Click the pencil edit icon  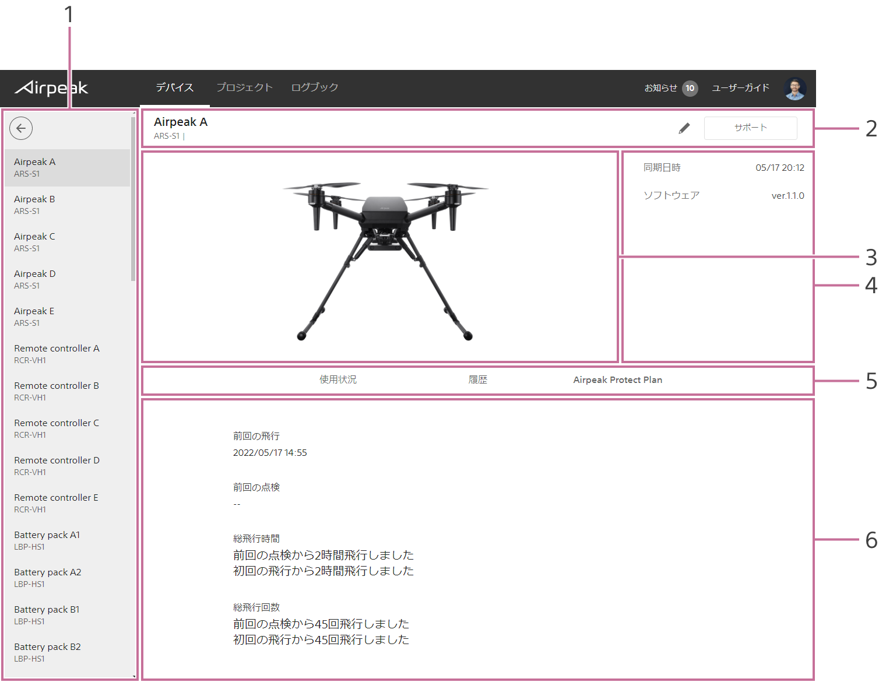coord(684,128)
